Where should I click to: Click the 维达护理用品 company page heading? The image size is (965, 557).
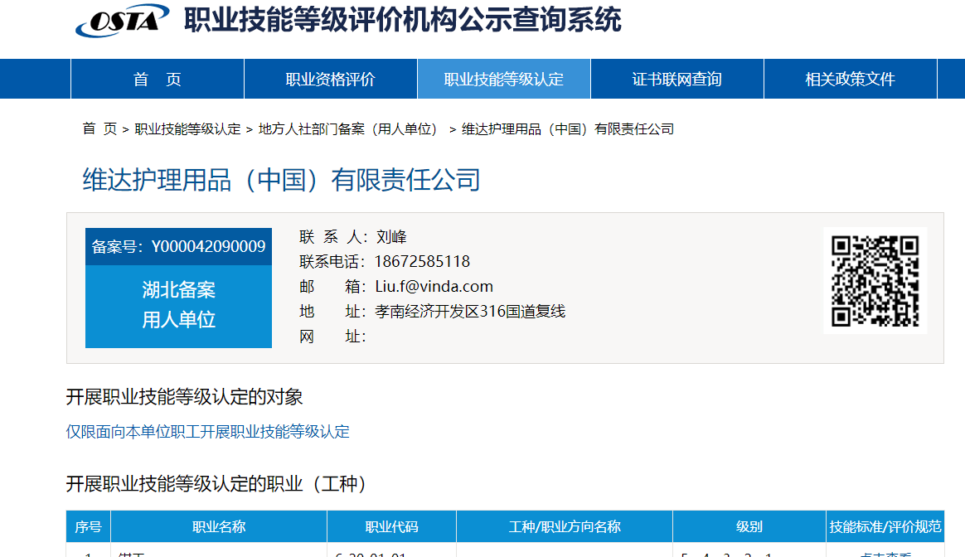[281, 180]
